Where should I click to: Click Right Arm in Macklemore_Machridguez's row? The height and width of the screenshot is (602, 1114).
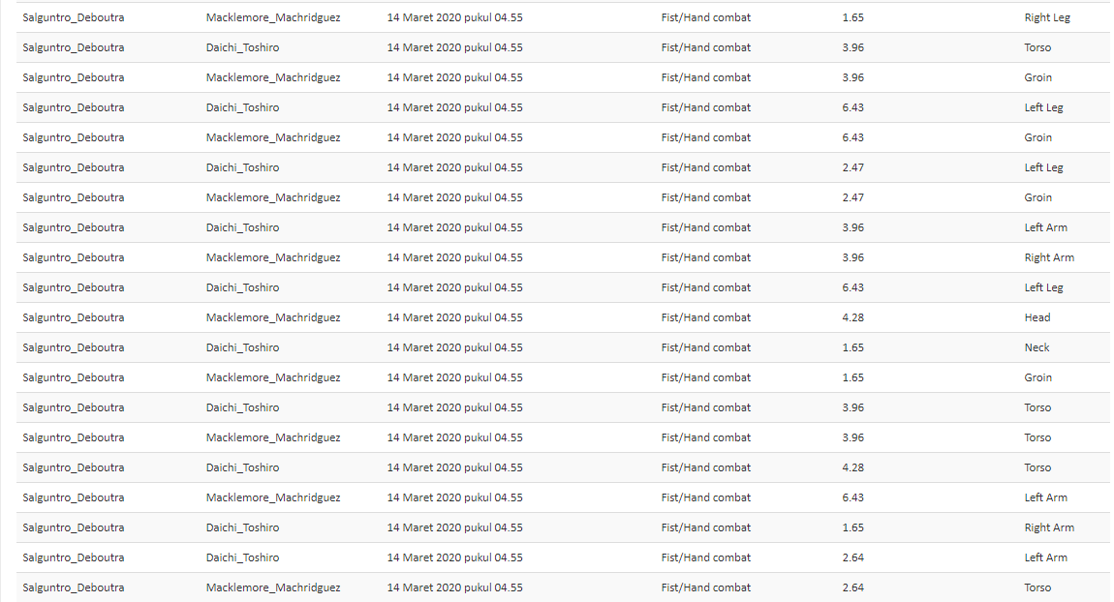(1049, 257)
